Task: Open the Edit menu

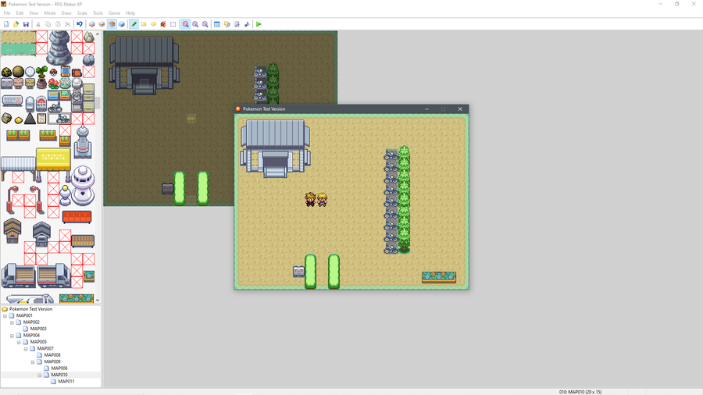Action: coord(20,13)
